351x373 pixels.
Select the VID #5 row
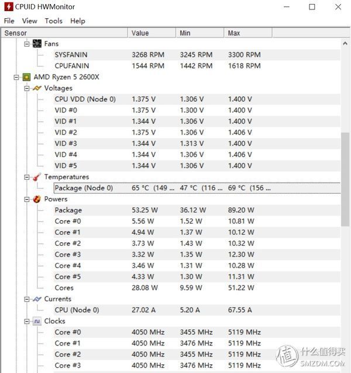pos(197,166)
